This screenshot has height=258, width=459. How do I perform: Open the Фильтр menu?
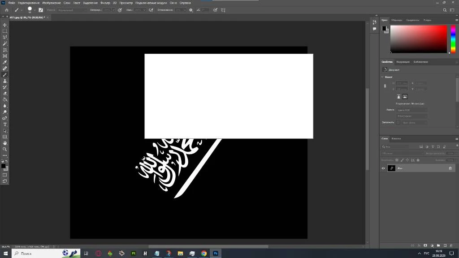tap(105, 3)
